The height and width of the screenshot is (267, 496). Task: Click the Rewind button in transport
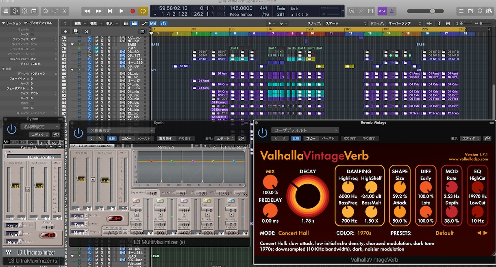(87, 11)
